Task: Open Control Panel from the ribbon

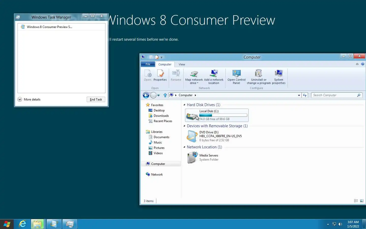Action: [236, 77]
